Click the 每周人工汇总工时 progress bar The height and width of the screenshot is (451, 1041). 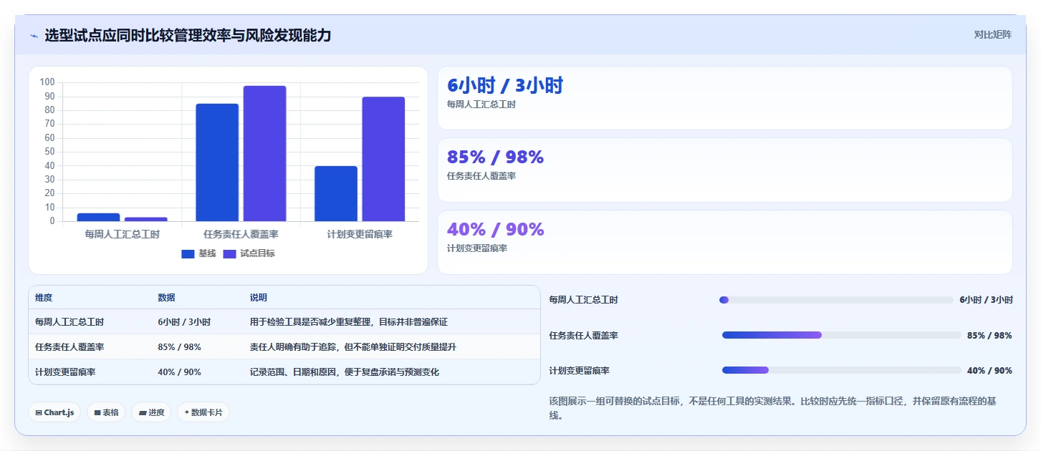(x=836, y=300)
